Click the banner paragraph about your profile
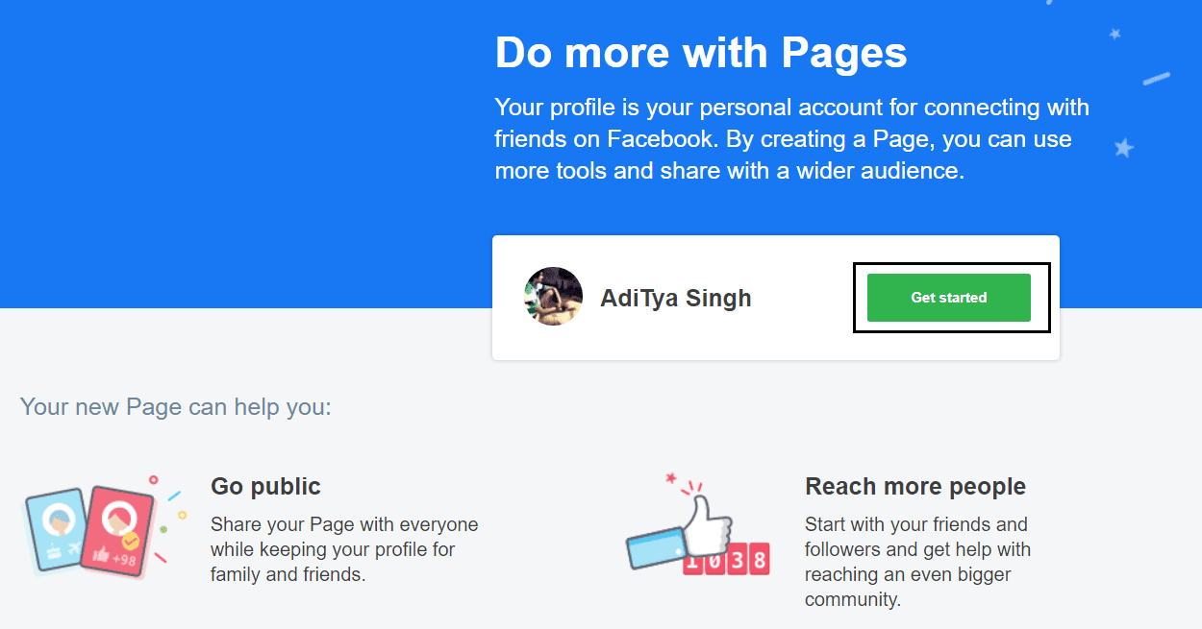 click(x=791, y=139)
